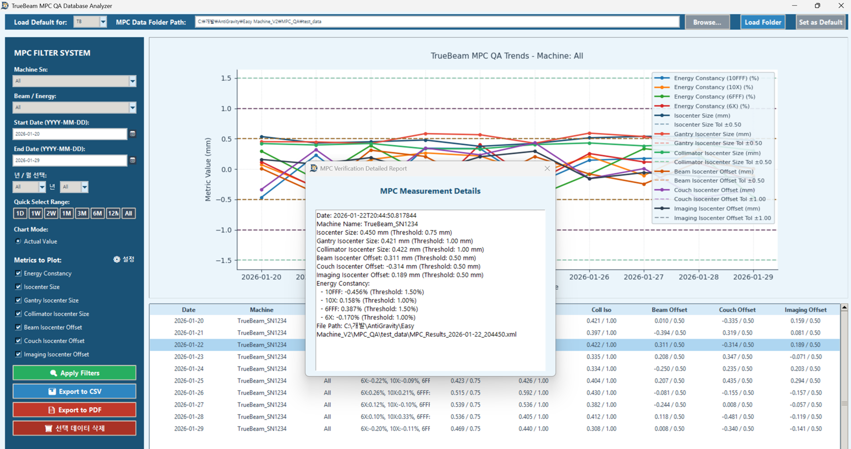Viewport: 851px width, 449px height.
Task: Close the MPC Verification Detailed Report dialog
Action: 547,168
